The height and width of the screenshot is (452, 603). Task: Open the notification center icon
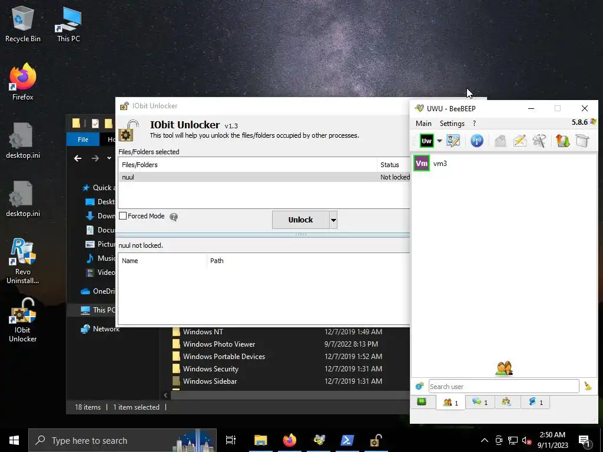[x=584, y=440]
